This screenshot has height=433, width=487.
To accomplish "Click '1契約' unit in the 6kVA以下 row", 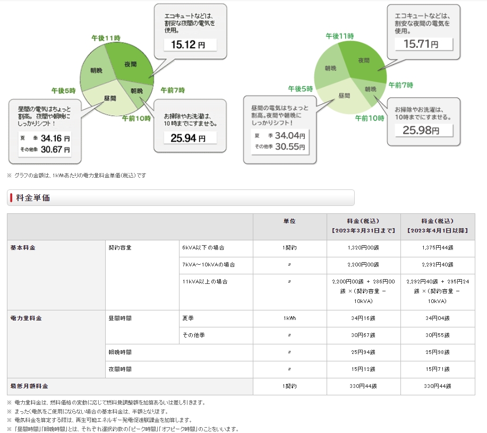I will (x=289, y=248).
